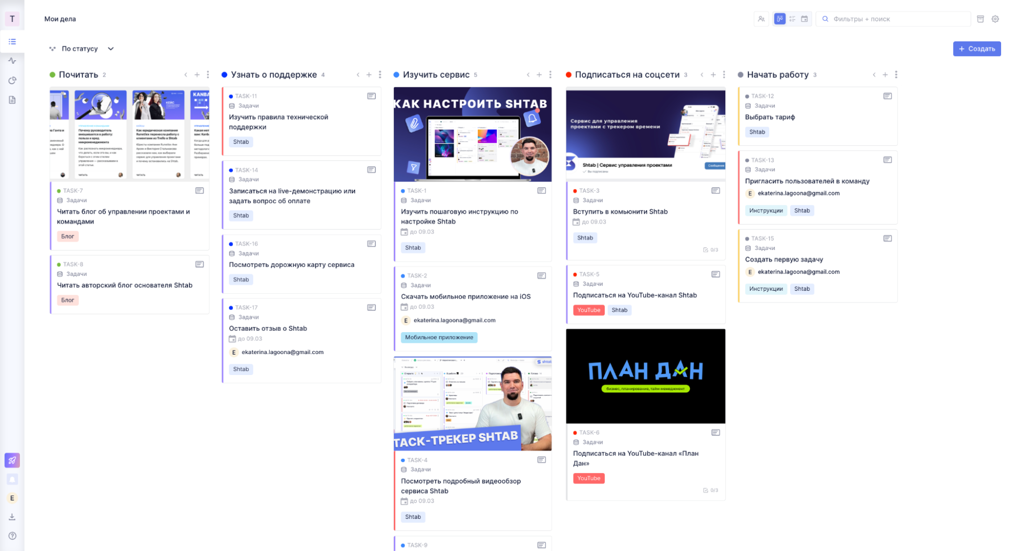
Task: Open task Выбрать тариф
Action: 770,117
